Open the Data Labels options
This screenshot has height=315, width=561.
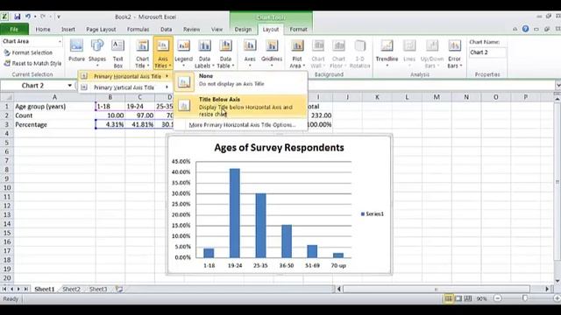(x=204, y=53)
